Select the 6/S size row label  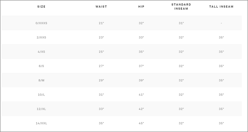coord(41,66)
